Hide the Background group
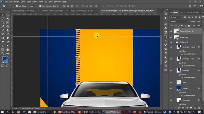Image resolution: width=204 pixels, height=114 pixels. click(x=171, y=42)
